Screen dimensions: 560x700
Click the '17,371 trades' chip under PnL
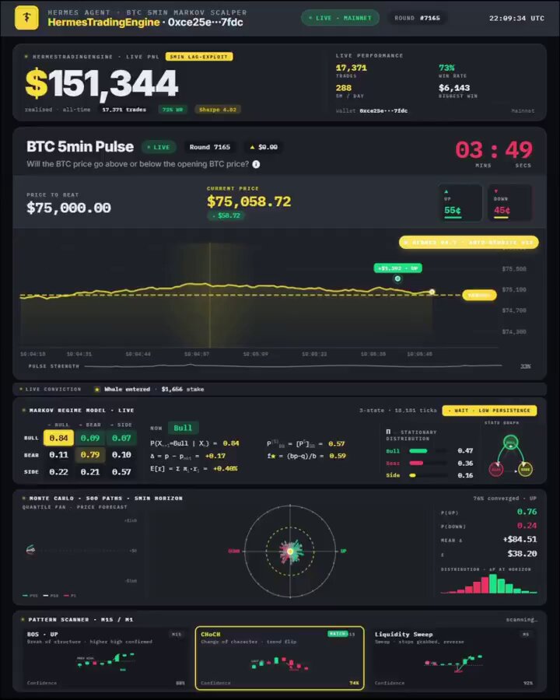click(x=124, y=110)
